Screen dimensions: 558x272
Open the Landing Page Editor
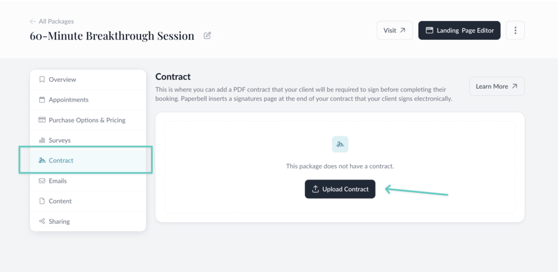pos(459,30)
